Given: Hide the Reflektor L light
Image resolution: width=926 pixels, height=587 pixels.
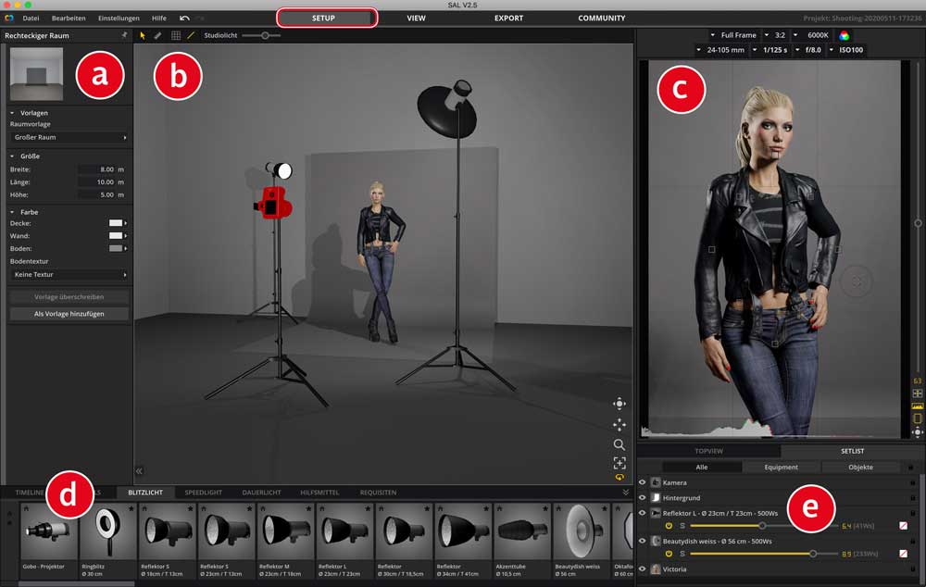Looking at the screenshot, I should (643, 513).
